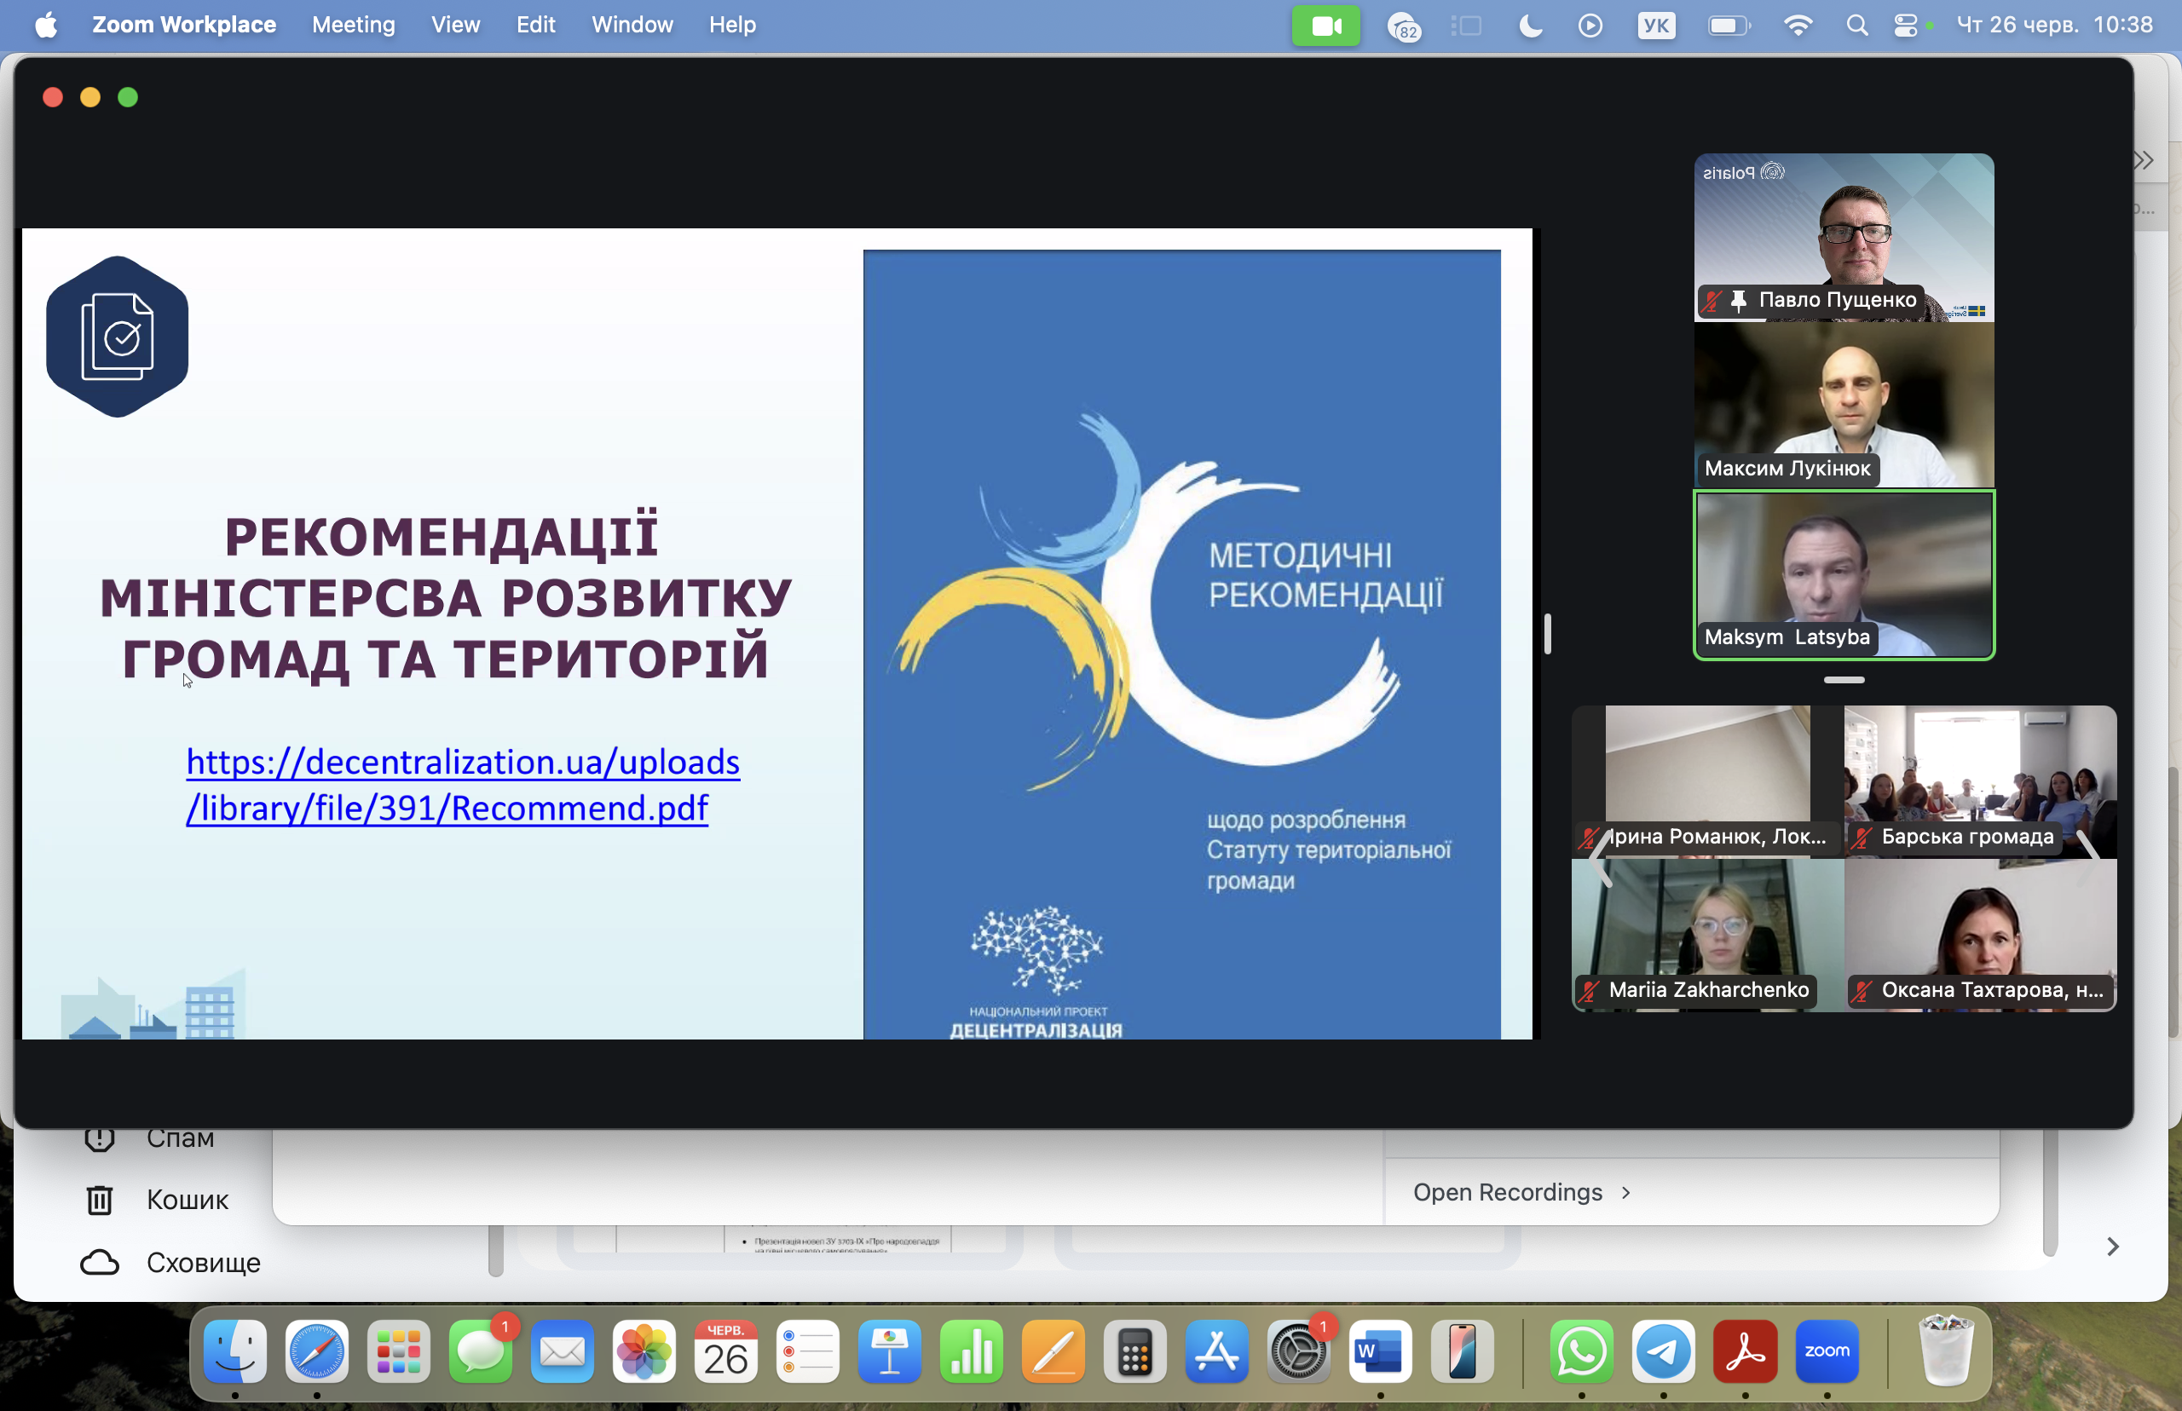Open battery status in menu bar
Viewport: 2182px width, 1411px height.
(x=1729, y=25)
